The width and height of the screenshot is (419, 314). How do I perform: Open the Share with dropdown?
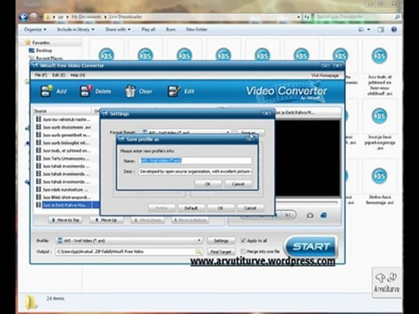[x=118, y=29]
